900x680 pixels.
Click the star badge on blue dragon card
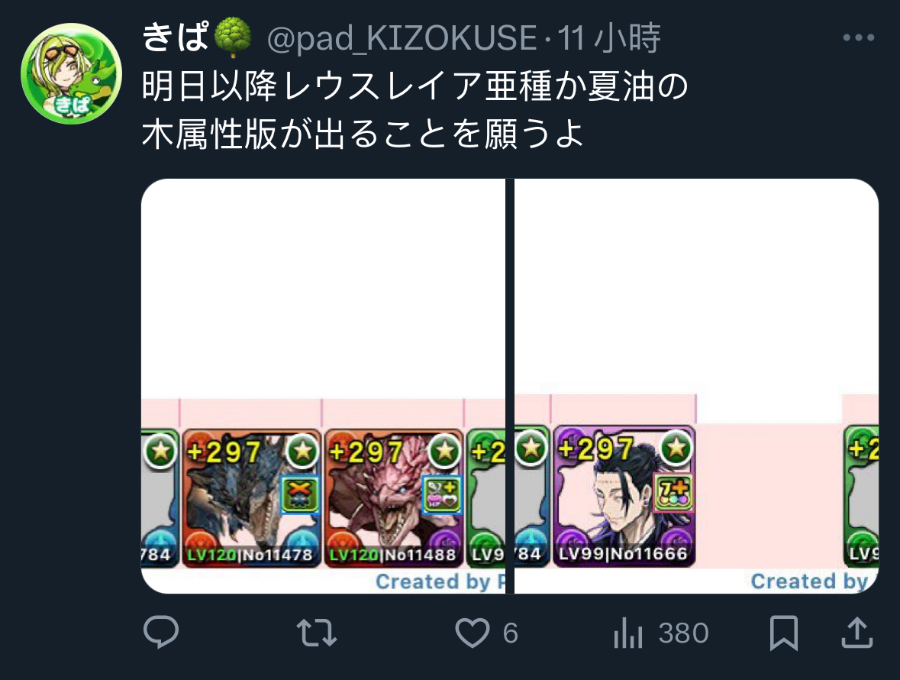pos(302,450)
